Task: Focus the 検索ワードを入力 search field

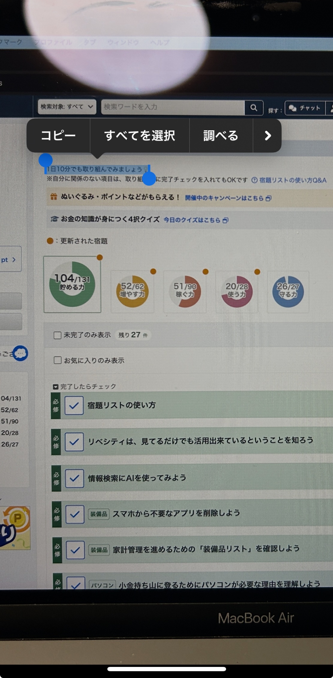Action: pyautogui.click(x=173, y=107)
